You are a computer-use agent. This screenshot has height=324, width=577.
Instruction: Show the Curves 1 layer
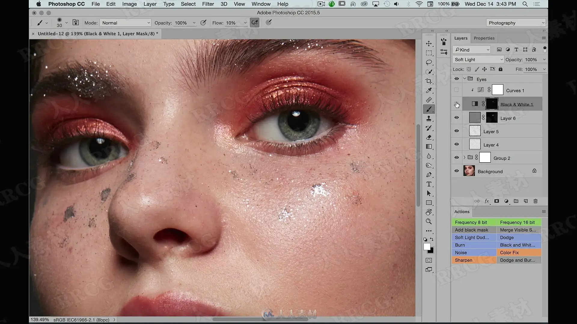[456, 90]
